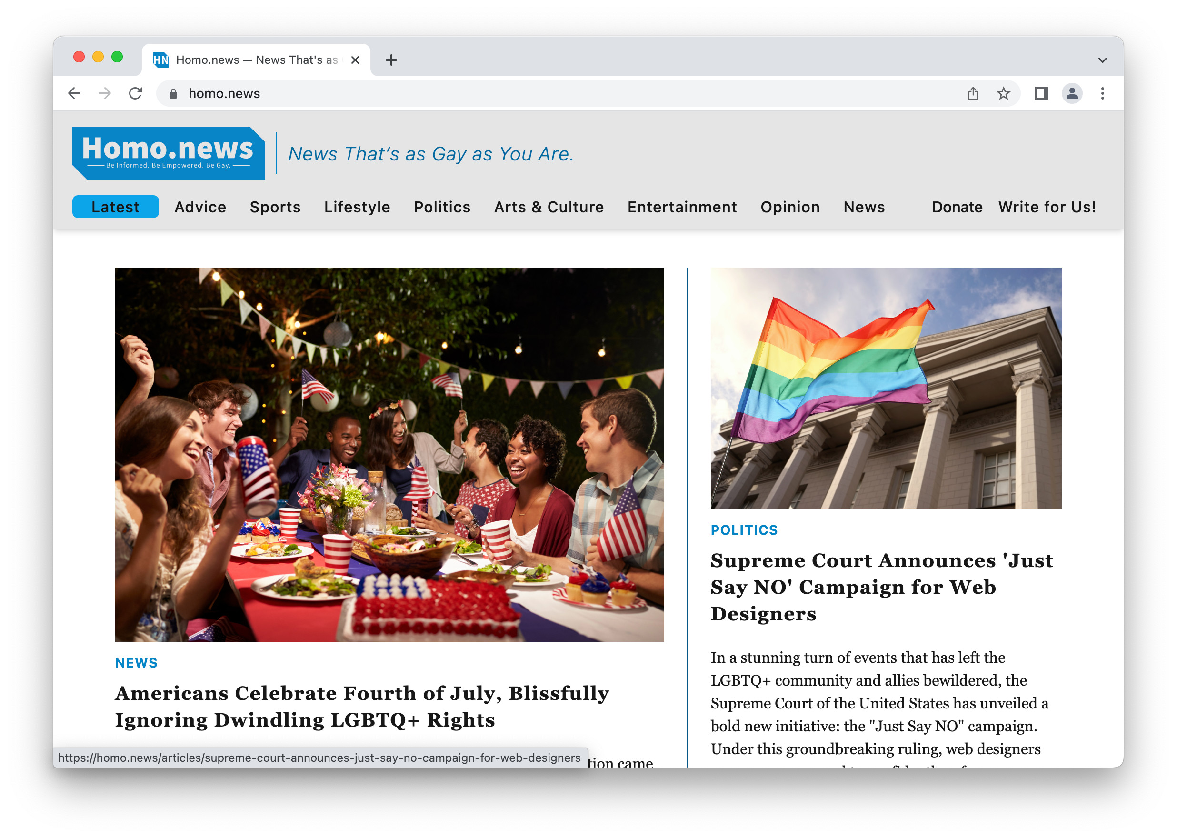Open the Arts & Culture section
1177x838 pixels.
(549, 207)
